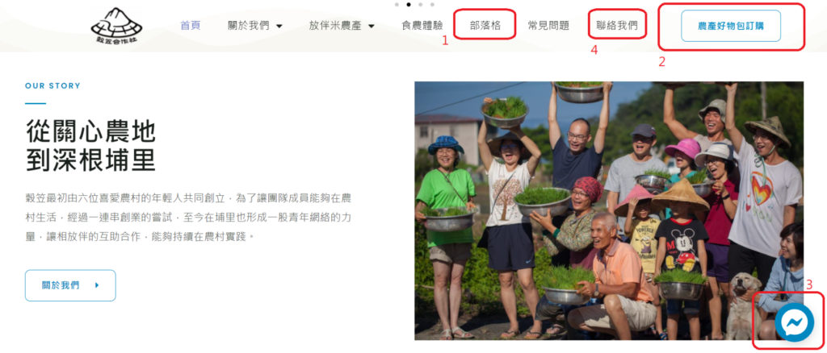This screenshot has width=827, height=353.
Task: Click the 從關心農地到深根埔里 heading
Action: (90, 146)
